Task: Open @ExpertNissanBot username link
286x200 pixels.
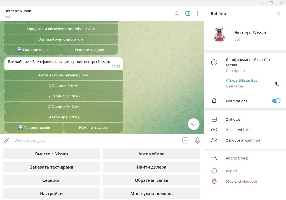Action: point(242,81)
